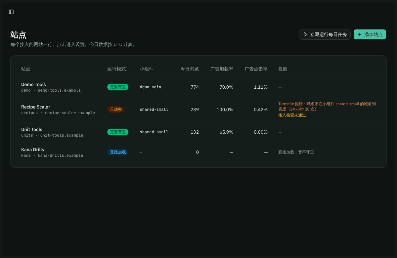This screenshot has height=258, width=397.
Task: Run daily task via 立即运行每日任务 button
Action: [x=325, y=34]
